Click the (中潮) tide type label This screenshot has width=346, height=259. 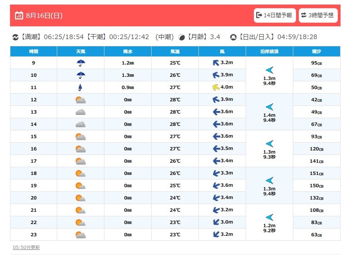pyautogui.click(x=165, y=37)
